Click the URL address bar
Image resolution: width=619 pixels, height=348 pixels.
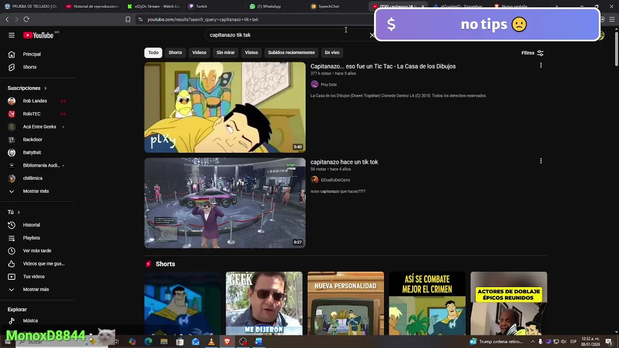point(256,19)
